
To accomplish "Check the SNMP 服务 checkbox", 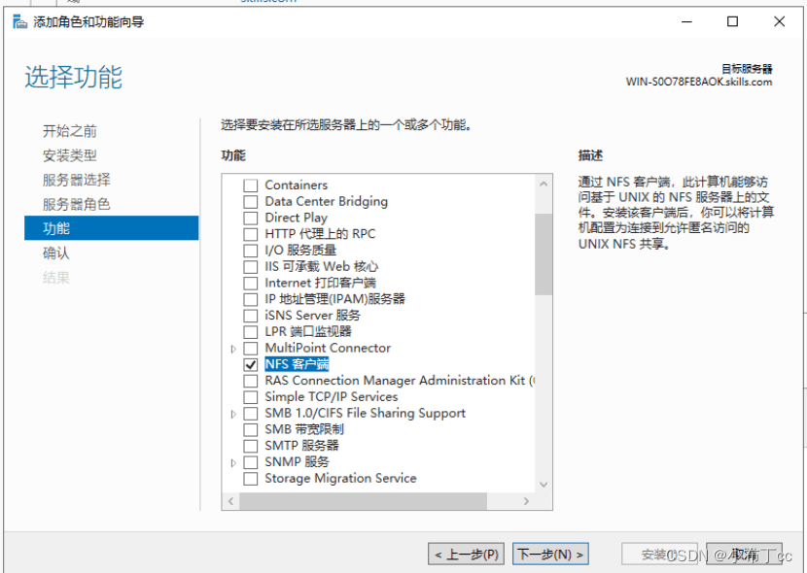I will tap(251, 462).
